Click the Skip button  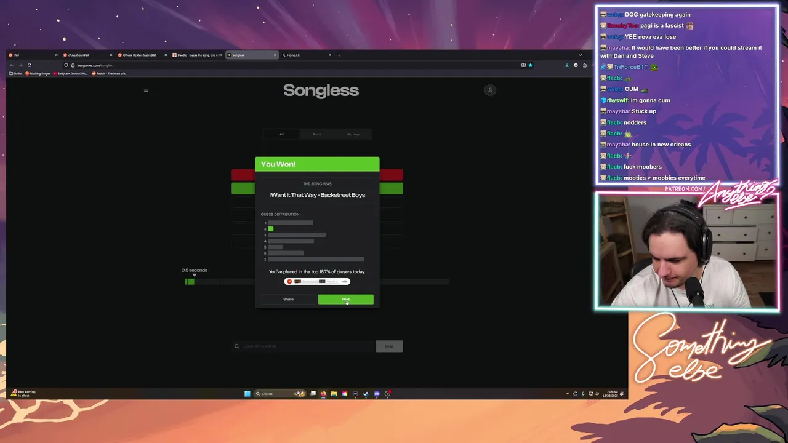point(389,346)
